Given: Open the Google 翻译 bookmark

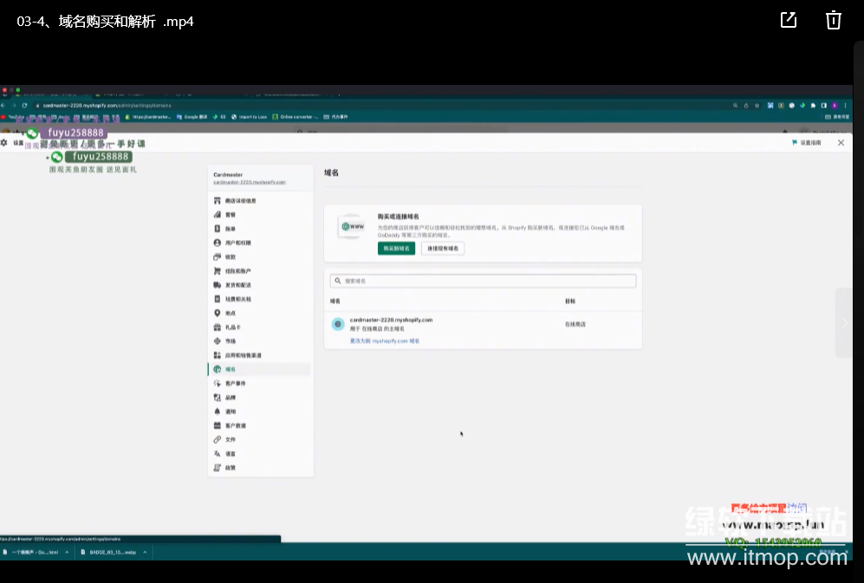Looking at the screenshot, I should coord(192,117).
